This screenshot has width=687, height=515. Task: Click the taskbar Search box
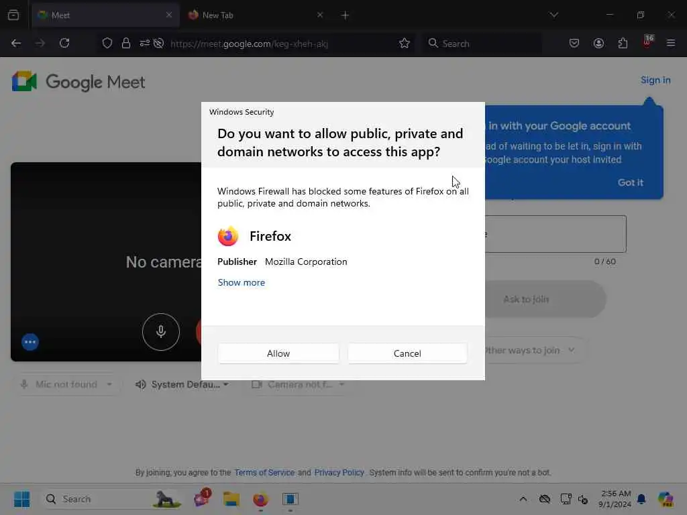[x=112, y=499]
